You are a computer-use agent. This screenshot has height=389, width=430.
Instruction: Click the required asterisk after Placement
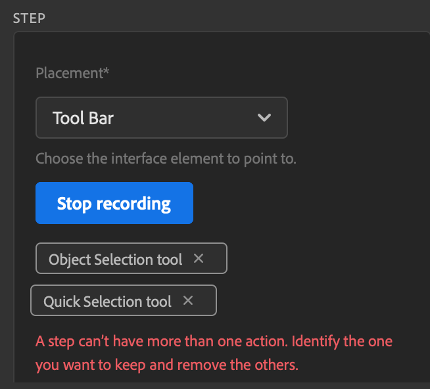106,71
